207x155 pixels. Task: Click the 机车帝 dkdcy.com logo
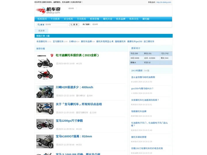coord(48,11)
